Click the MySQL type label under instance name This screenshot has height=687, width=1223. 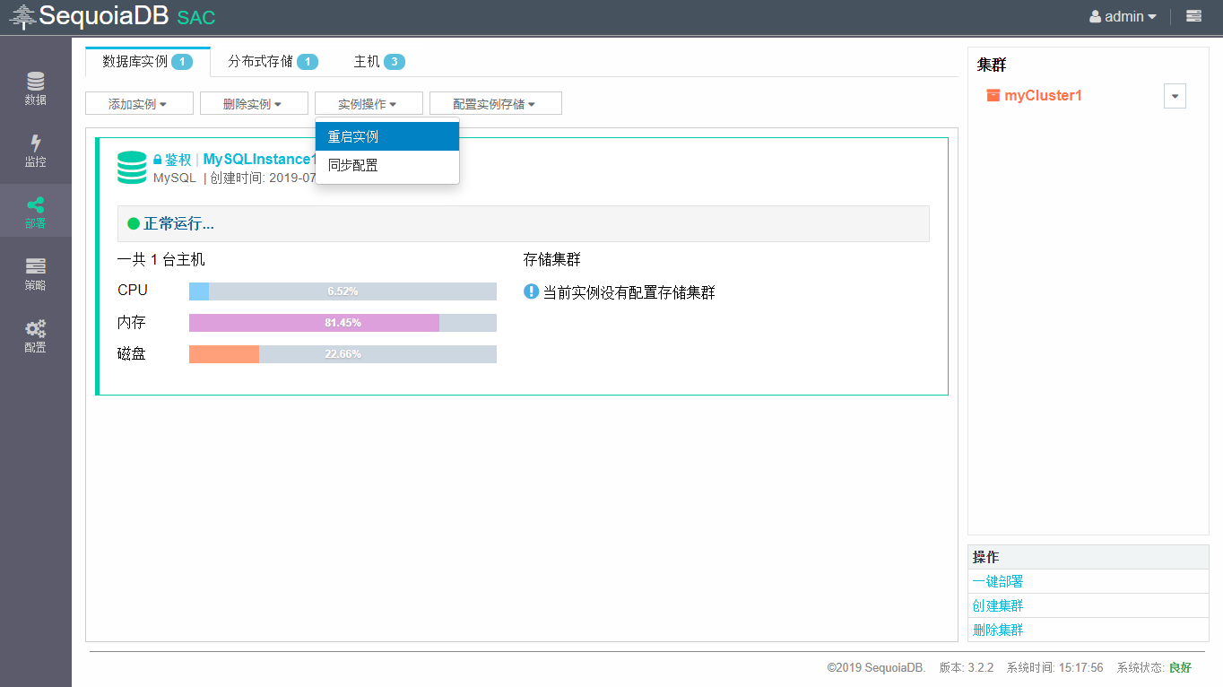click(x=175, y=178)
